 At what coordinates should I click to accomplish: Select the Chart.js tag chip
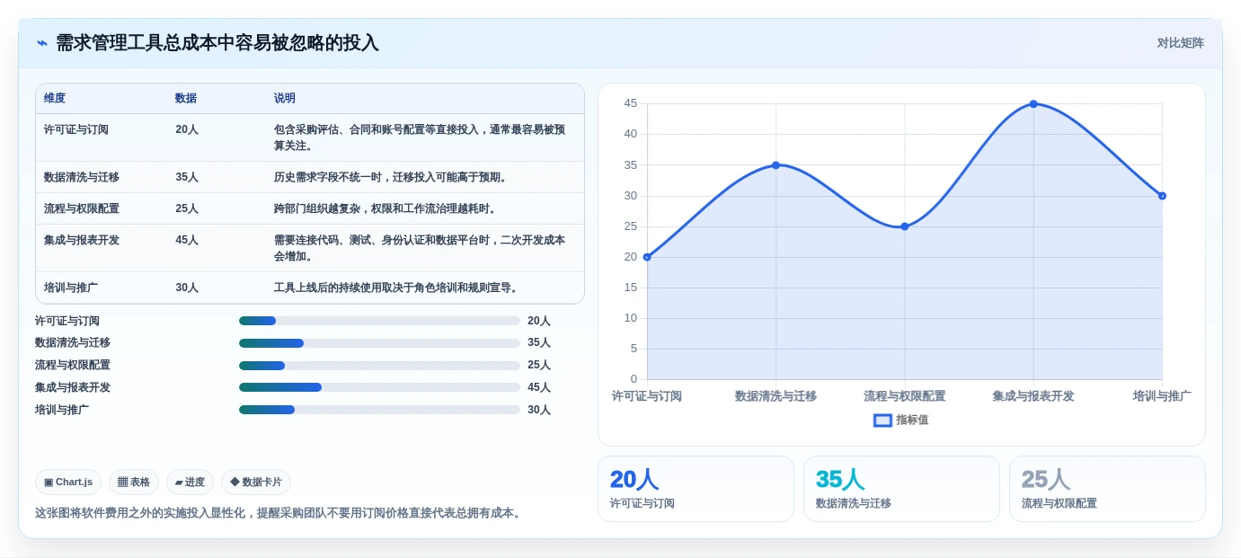[x=68, y=482]
